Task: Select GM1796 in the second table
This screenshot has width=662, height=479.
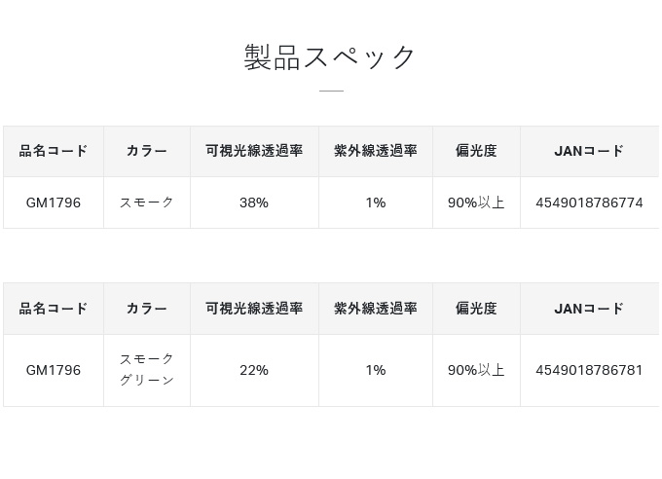Action: tap(54, 370)
